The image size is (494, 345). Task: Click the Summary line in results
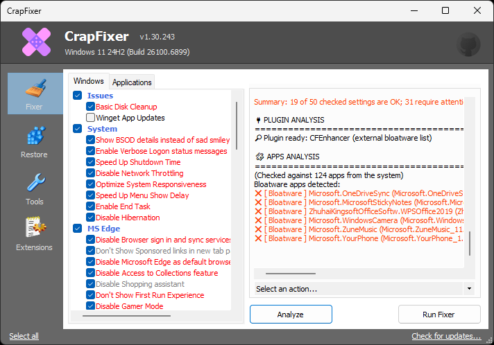[x=359, y=102]
